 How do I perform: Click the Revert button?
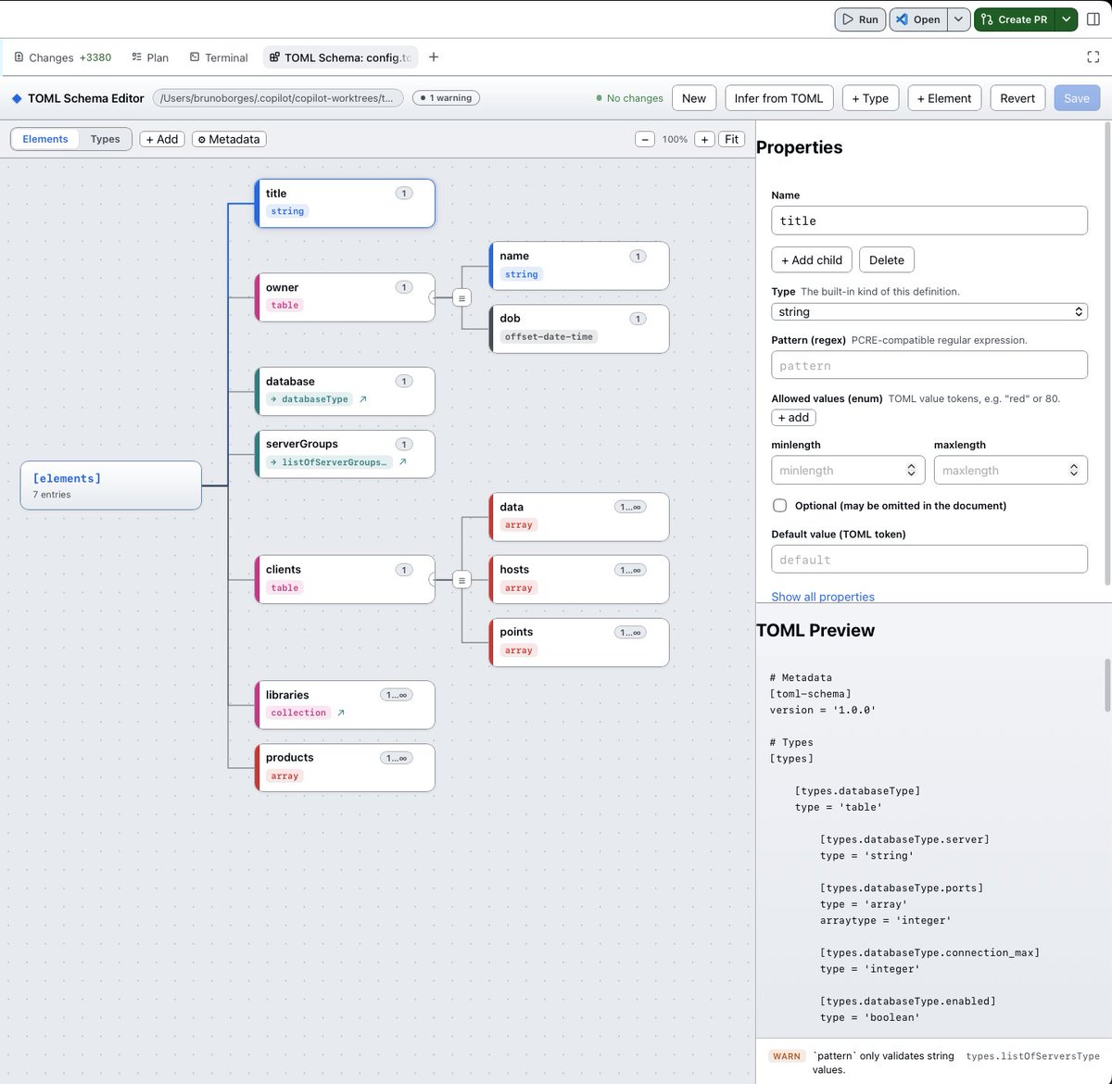1017,98
